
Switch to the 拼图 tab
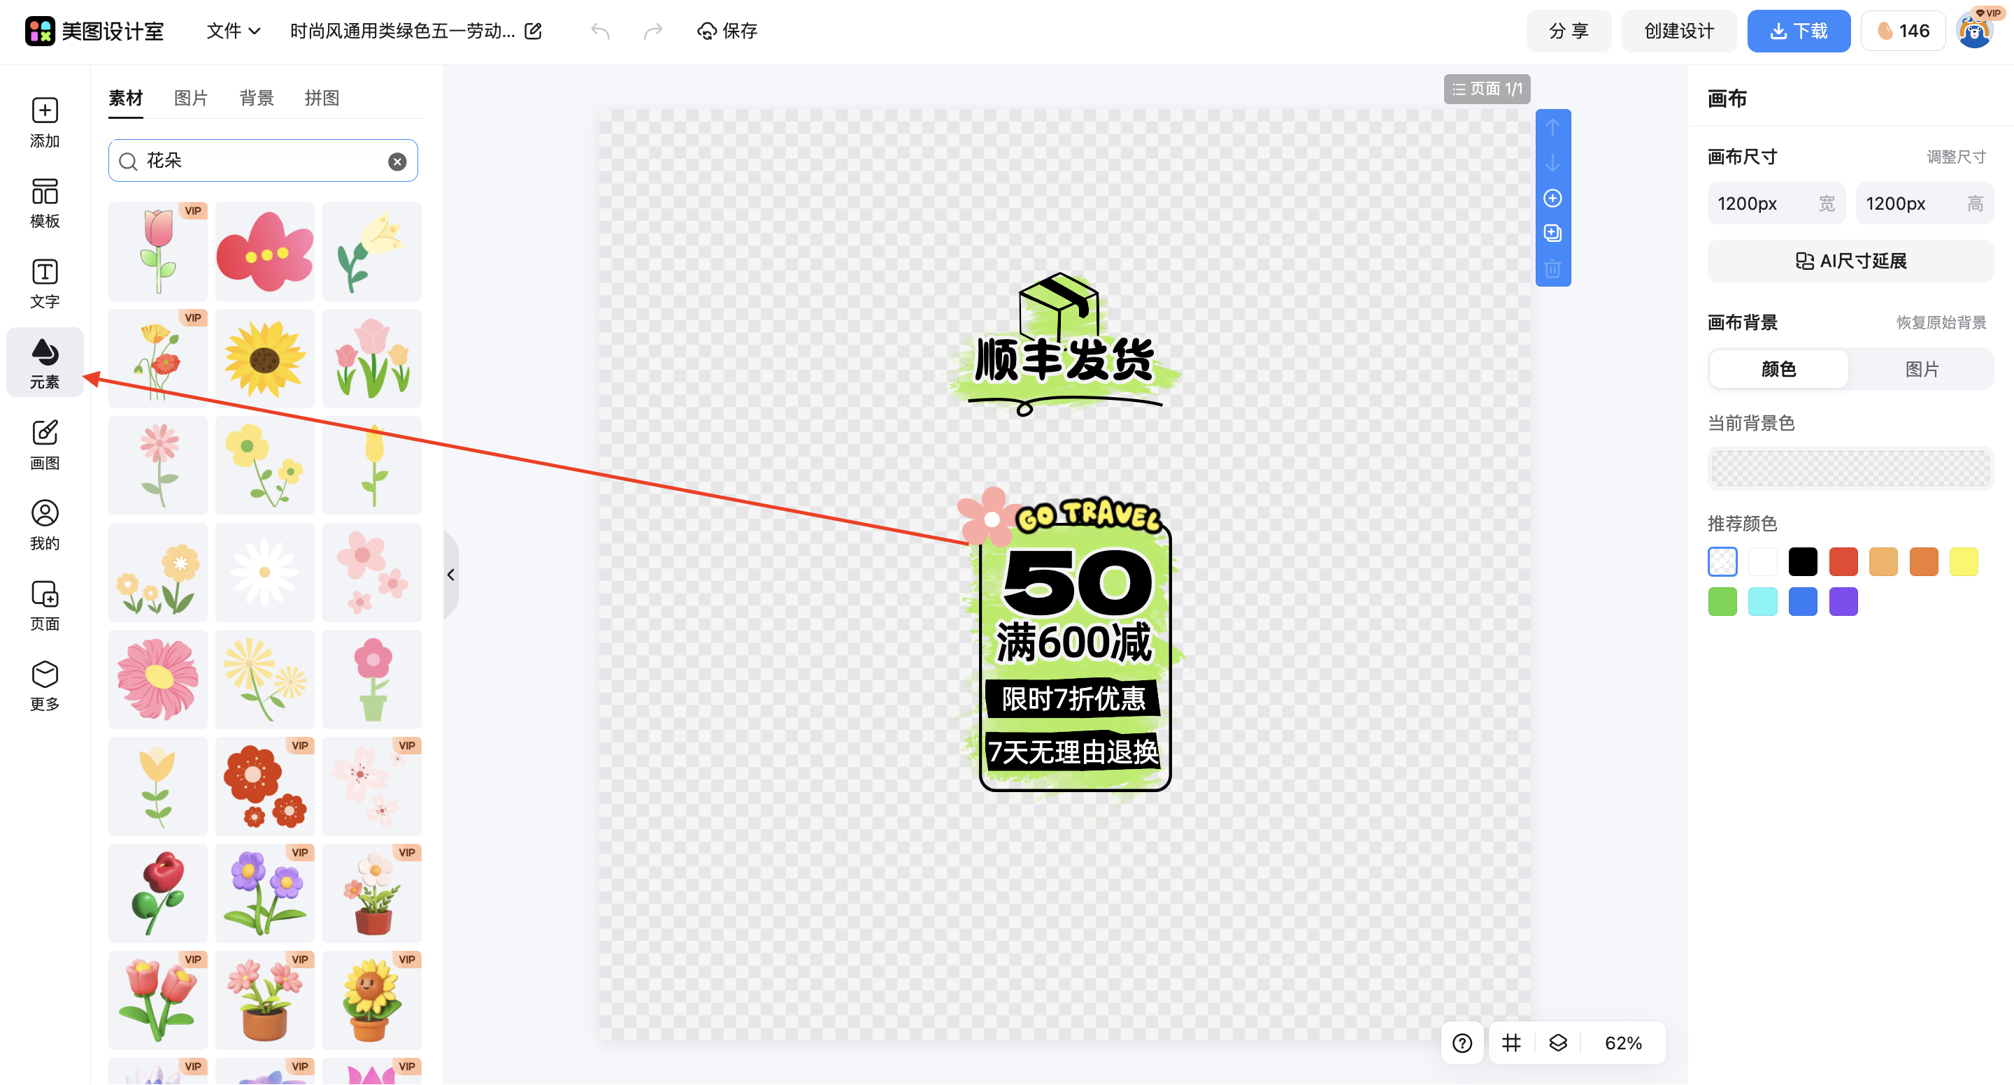[322, 98]
